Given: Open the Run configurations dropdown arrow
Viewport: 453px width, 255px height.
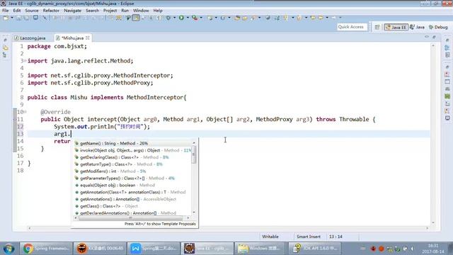Looking at the screenshot, I should 188,18.
